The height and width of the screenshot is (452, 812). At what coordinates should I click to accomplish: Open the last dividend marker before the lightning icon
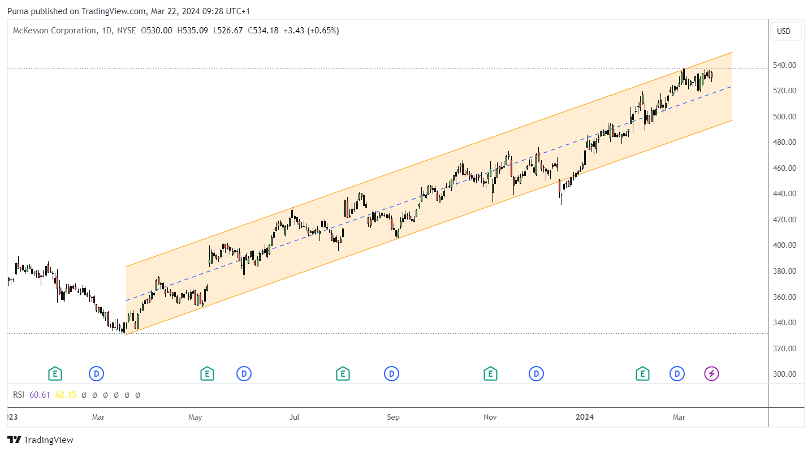[x=677, y=373]
